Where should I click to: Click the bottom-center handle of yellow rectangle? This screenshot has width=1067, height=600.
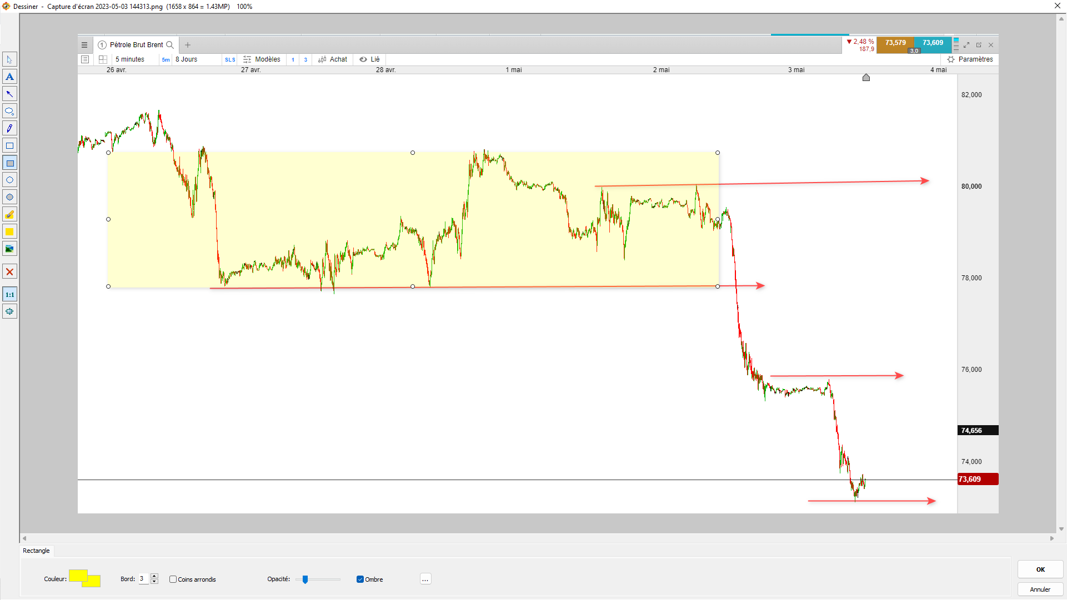[x=413, y=286]
